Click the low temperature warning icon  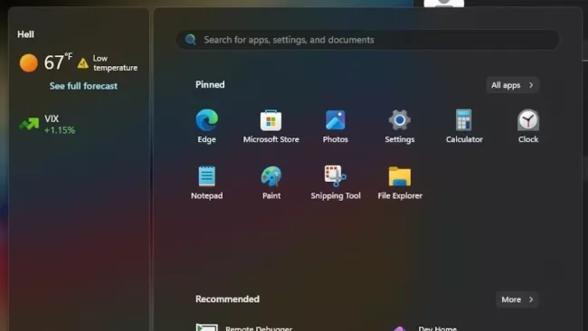[83, 62]
